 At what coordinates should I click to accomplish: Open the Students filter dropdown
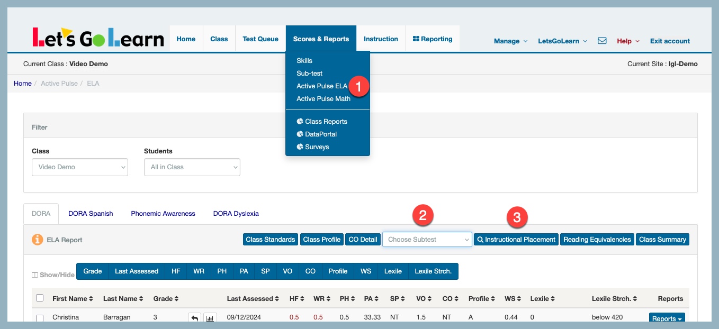192,167
